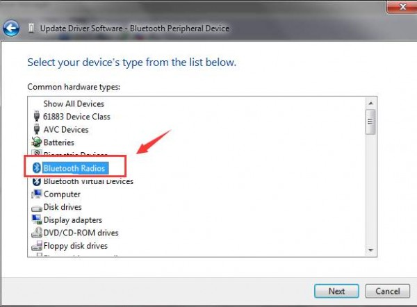417x307 pixels.
Task: Click the Bluetooth Radios icon
Action: (37, 168)
